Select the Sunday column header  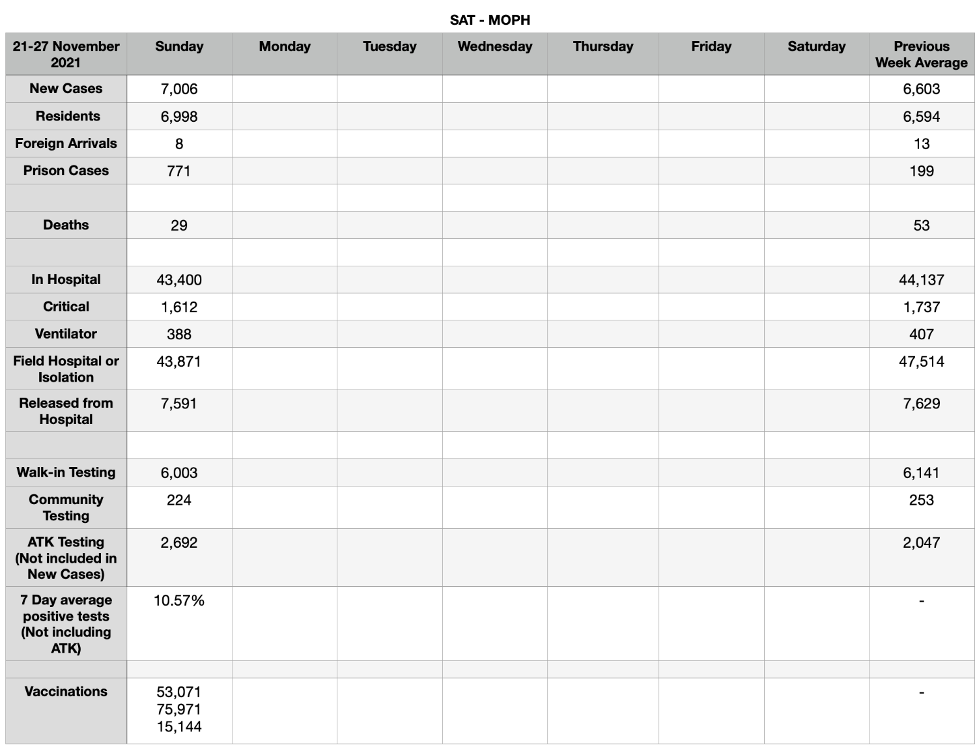click(179, 54)
